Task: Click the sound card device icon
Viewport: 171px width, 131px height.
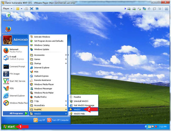Action: 149,9
